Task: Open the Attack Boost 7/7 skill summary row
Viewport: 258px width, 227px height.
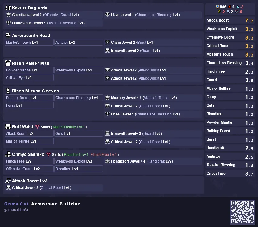Action: (x=230, y=20)
